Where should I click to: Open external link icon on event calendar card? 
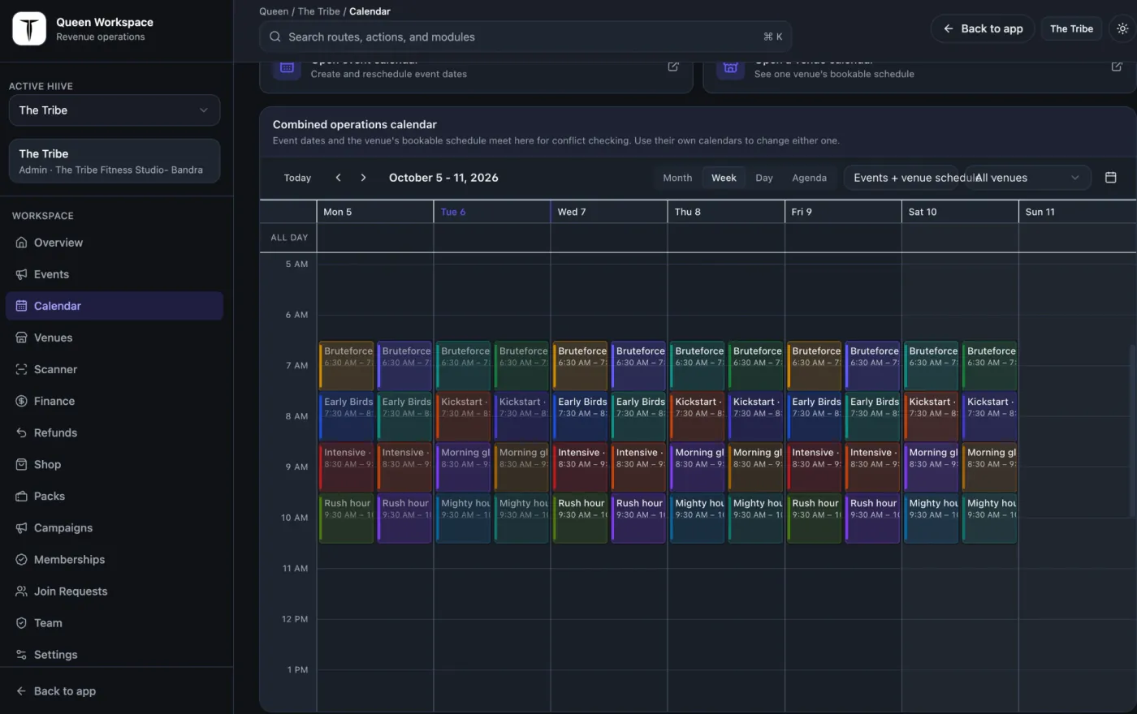tap(673, 67)
